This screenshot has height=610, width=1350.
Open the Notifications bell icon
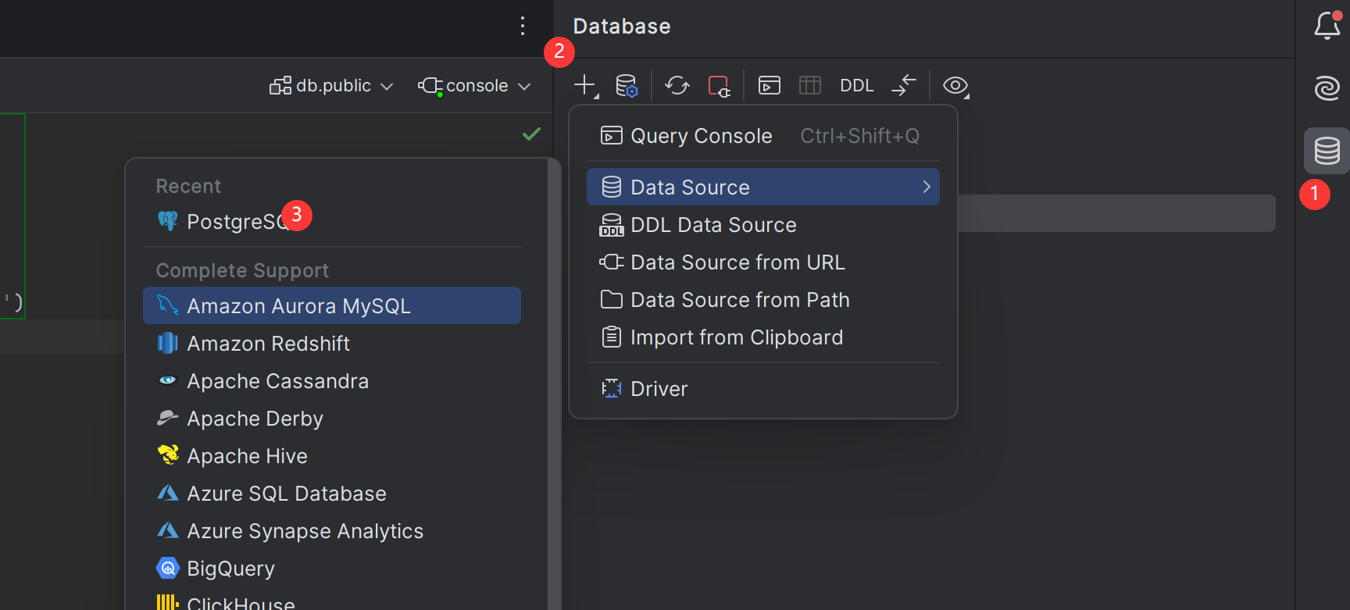1327,26
